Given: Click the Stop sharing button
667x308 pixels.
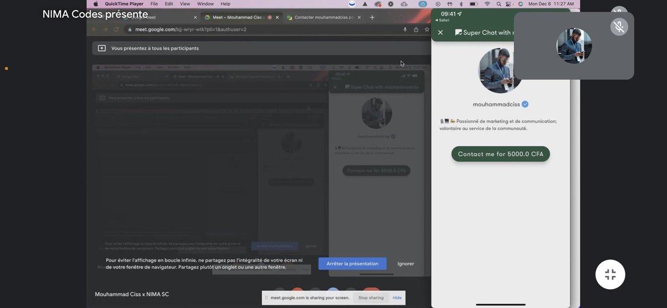Looking at the screenshot, I should click(x=371, y=297).
